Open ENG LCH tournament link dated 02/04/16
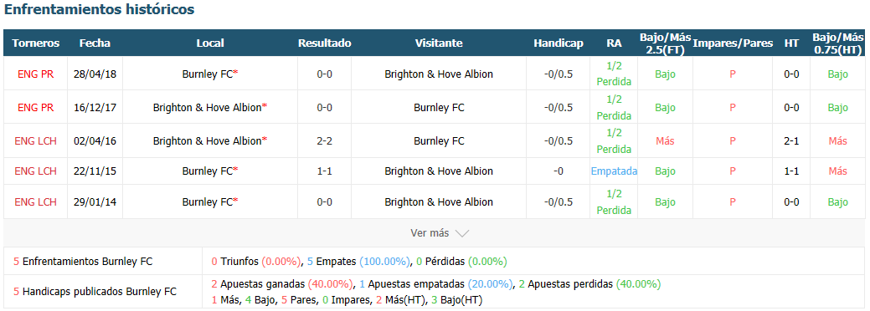The width and height of the screenshot is (870, 311). [36, 140]
